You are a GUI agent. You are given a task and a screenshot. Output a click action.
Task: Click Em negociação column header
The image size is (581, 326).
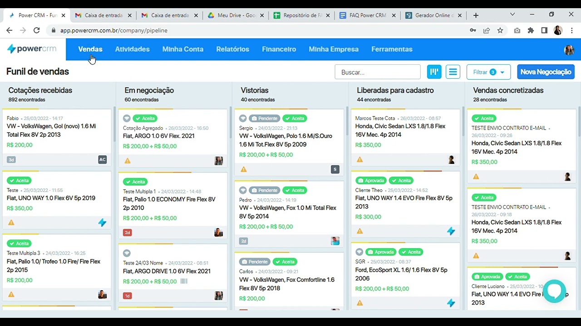tap(149, 90)
